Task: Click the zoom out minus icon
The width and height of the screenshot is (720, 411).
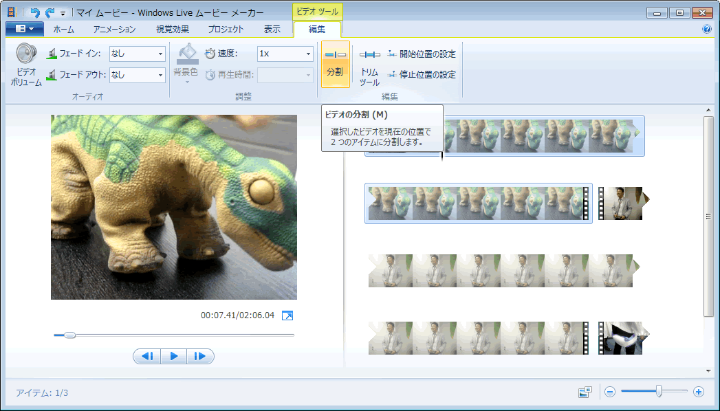Action: (609, 392)
